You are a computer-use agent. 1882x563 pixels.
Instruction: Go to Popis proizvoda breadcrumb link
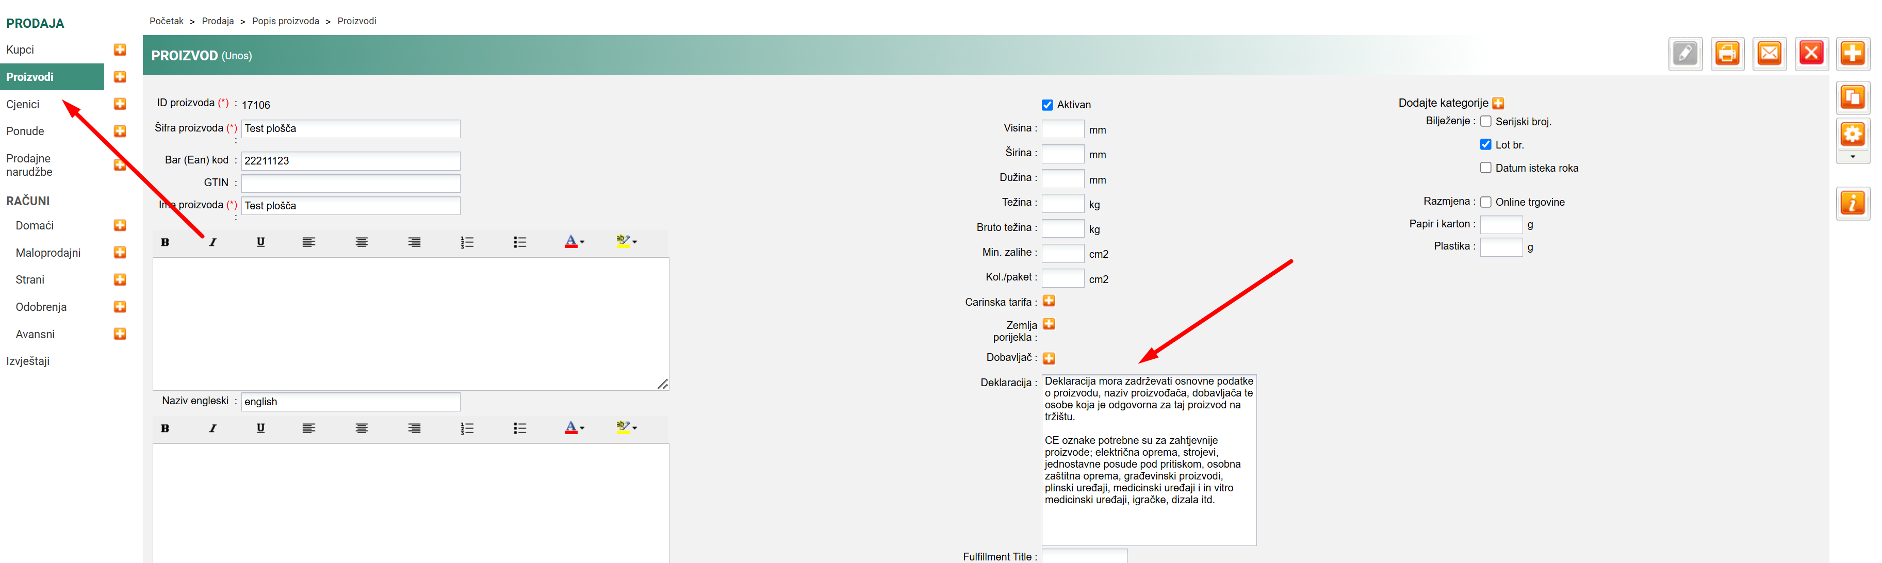pyautogui.click(x=285, y=21)
